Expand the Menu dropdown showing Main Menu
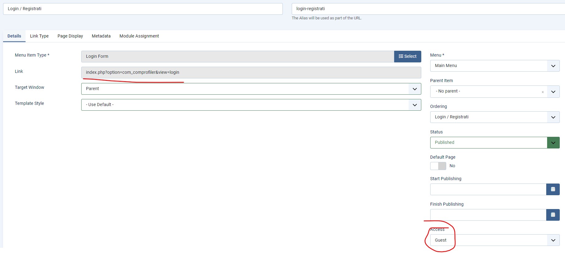 point(495,66)
